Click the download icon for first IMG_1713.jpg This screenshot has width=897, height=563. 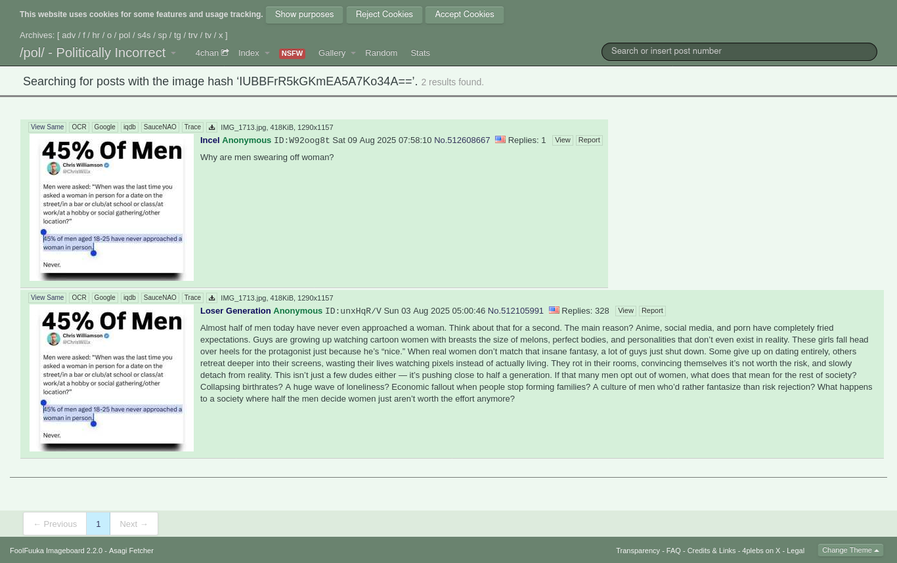point(211,127)
